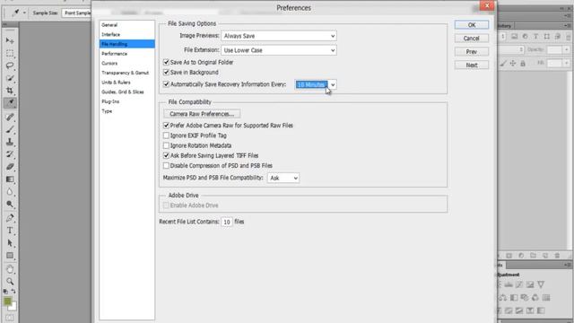Select the Blur tool
This screenshot has width=574, height=323.
pos(10,191)
